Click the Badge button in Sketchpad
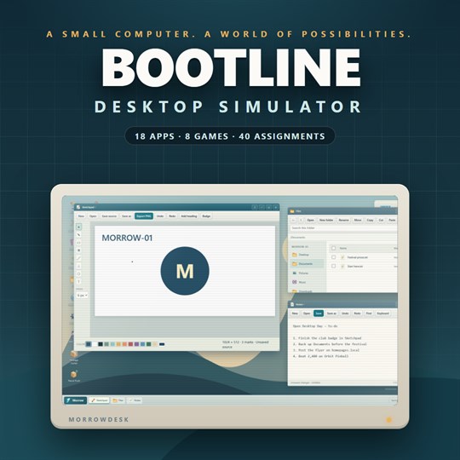This screenshot has width=460, height=460. pos(206,216)
